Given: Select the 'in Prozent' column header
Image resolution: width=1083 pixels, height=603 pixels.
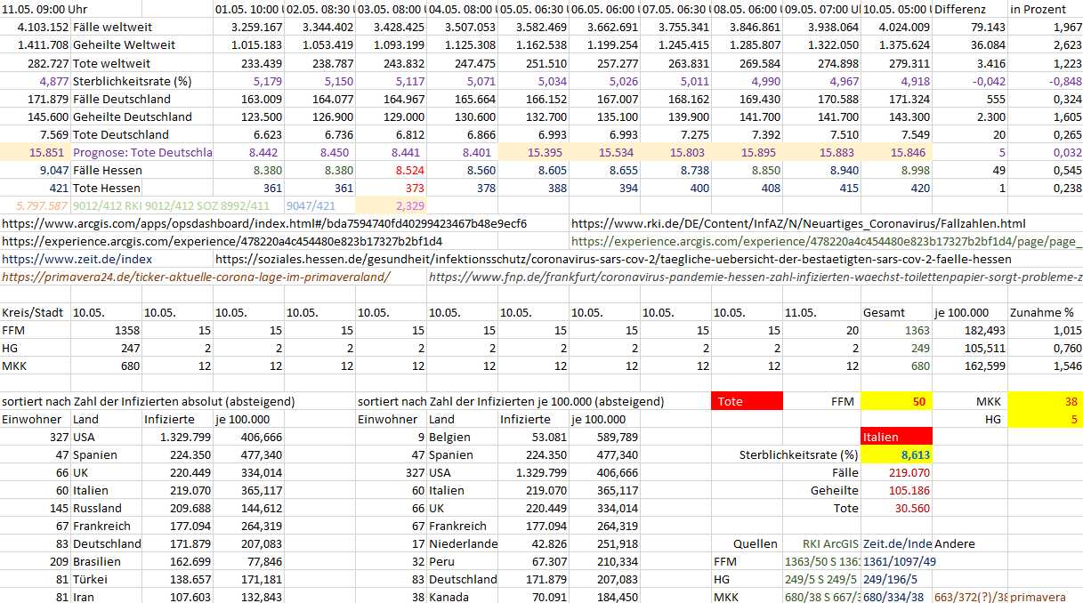Looking at the screenshot, I should click(1039, 10).
